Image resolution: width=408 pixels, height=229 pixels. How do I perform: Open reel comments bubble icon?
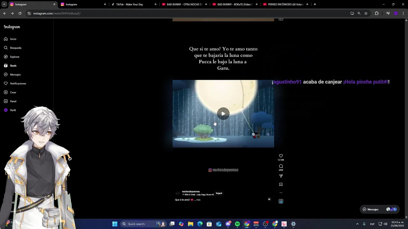point(281,166)
